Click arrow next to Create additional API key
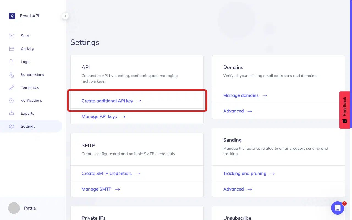The width and height of the screenshot is (352, 220). point(139,101)
